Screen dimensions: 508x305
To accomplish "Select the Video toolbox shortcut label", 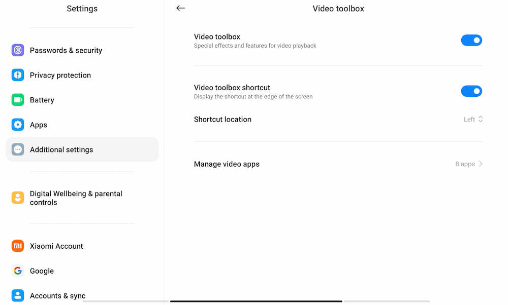I will (232, 88).
